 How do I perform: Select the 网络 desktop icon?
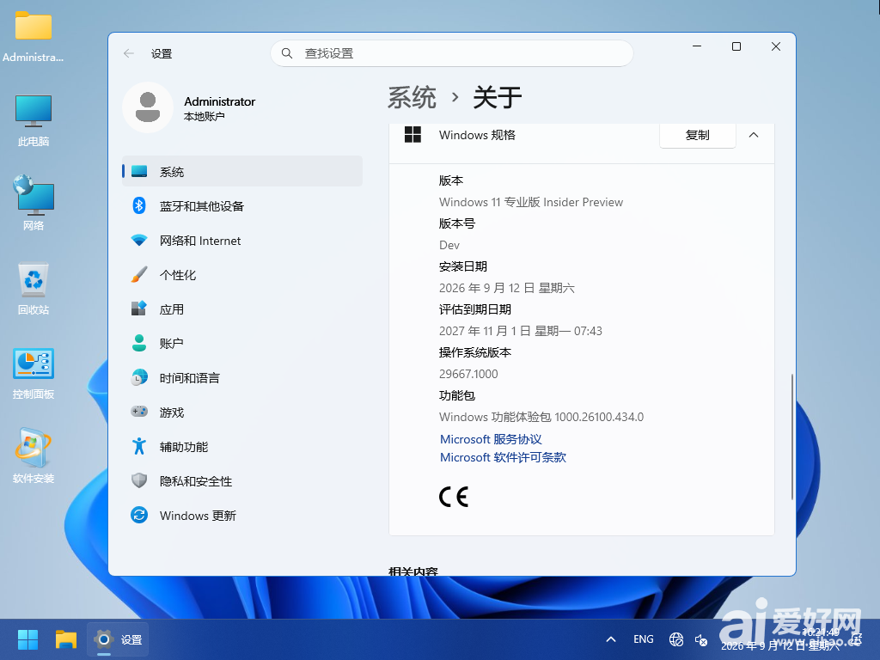coord(34,203)
